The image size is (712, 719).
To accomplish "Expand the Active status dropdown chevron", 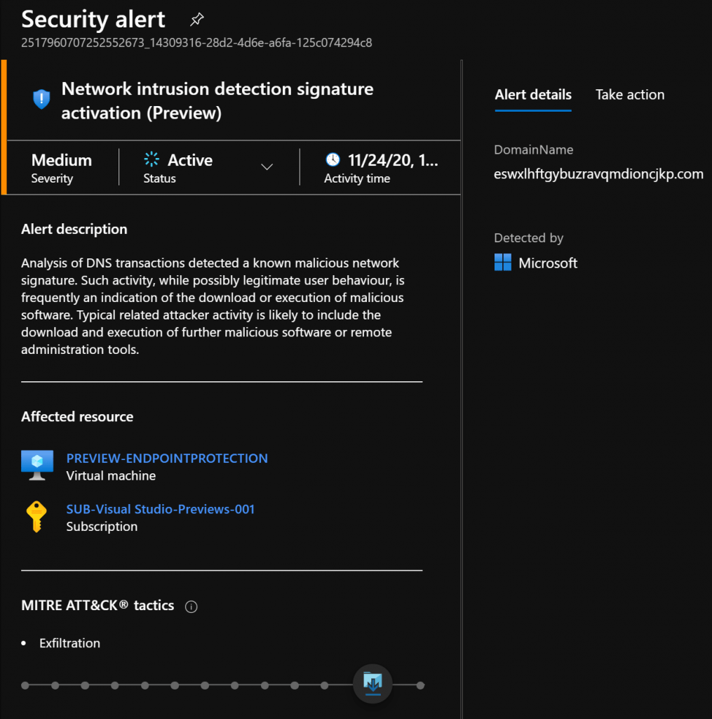I will coord(267,167).
